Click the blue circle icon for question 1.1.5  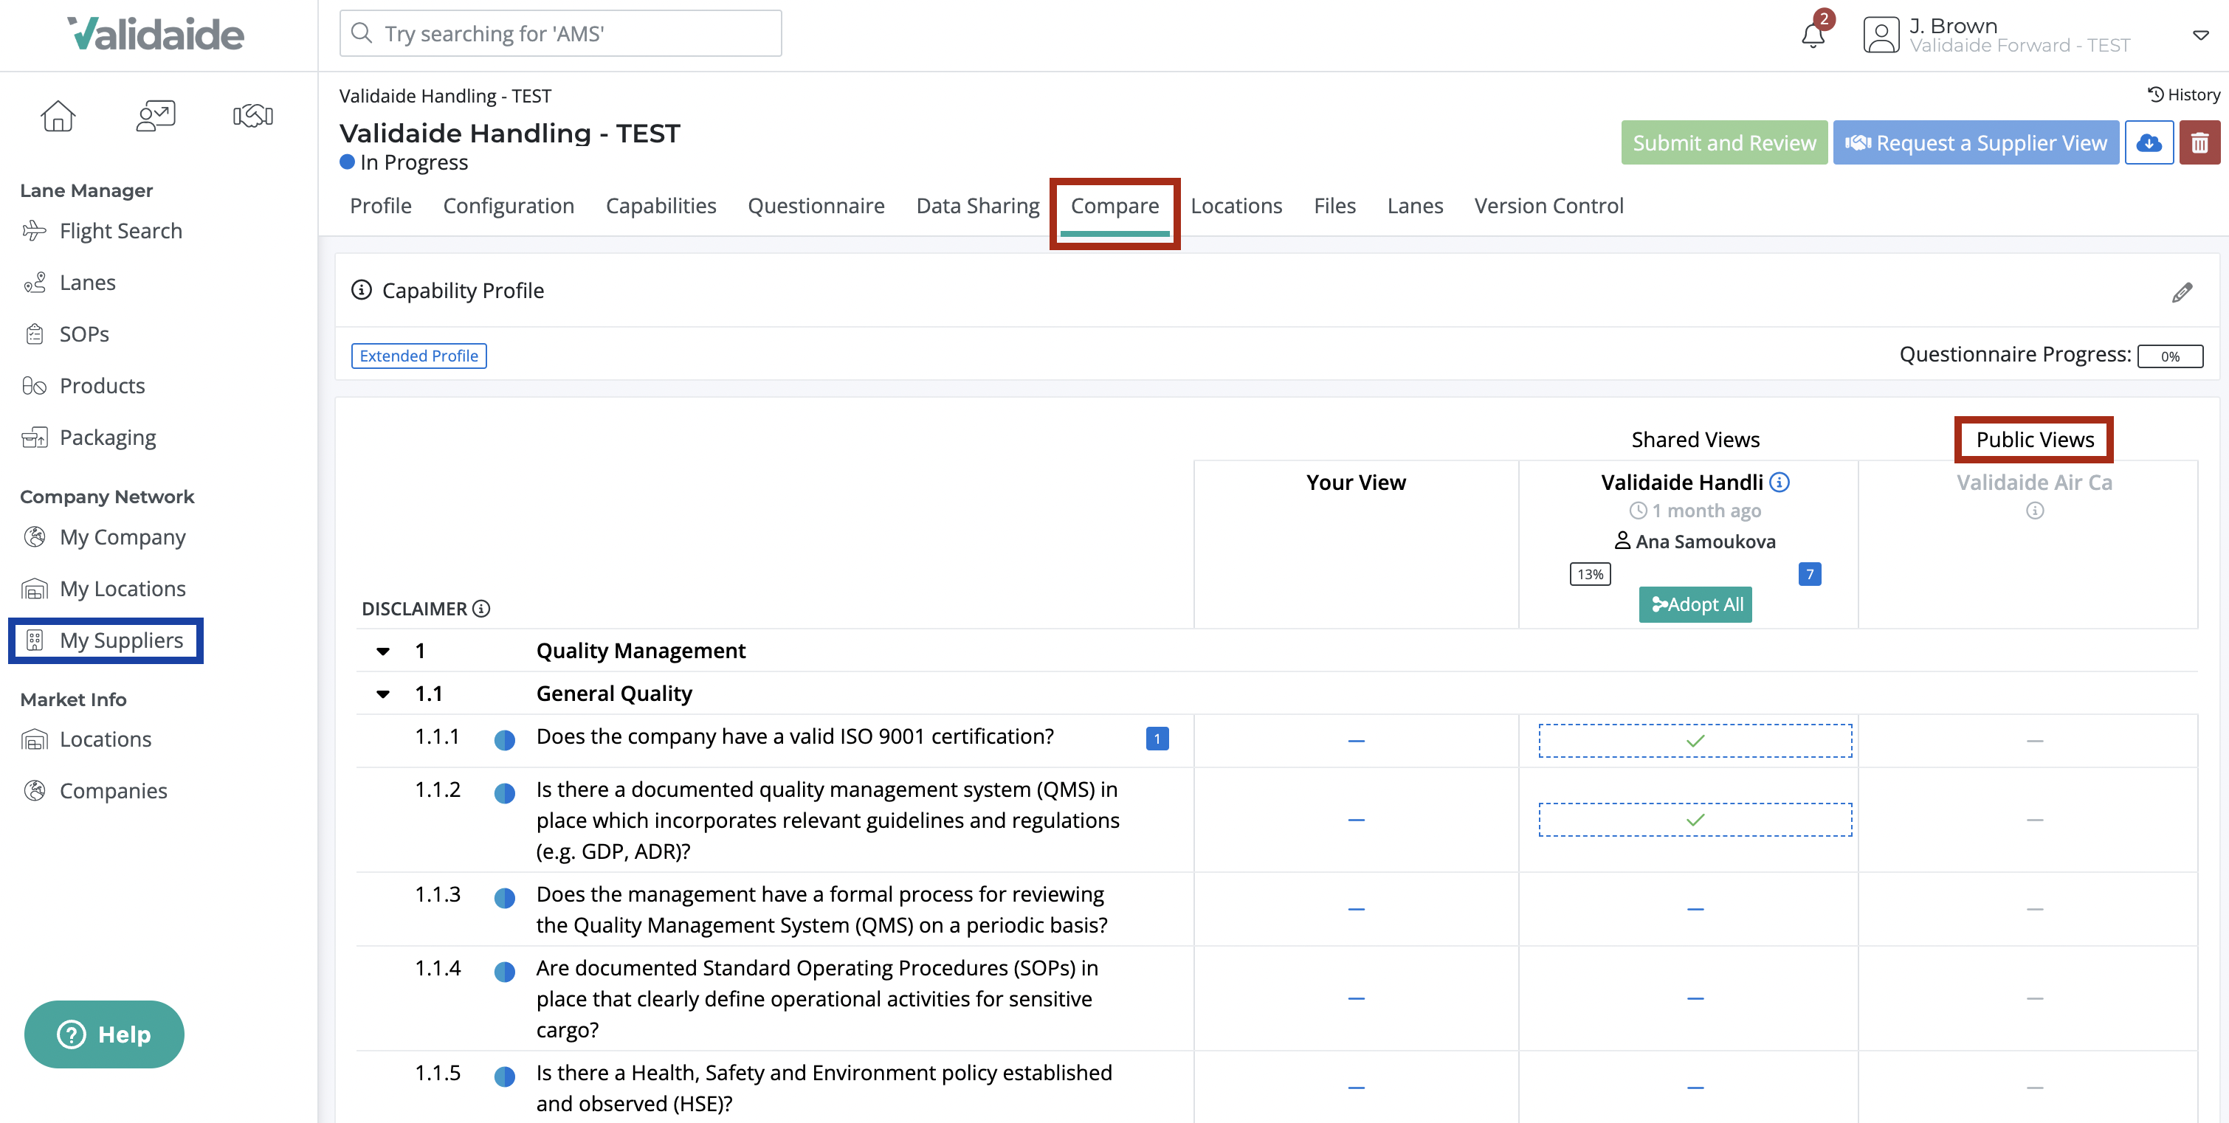pos(504,1077)
